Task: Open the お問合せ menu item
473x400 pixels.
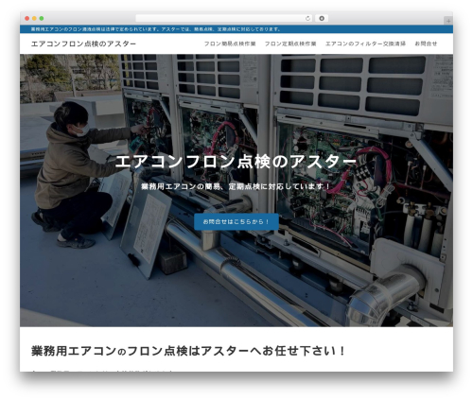Action: (426, 43)
